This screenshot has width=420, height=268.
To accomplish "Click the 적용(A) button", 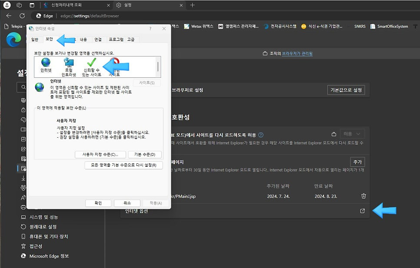I will 156,203.
